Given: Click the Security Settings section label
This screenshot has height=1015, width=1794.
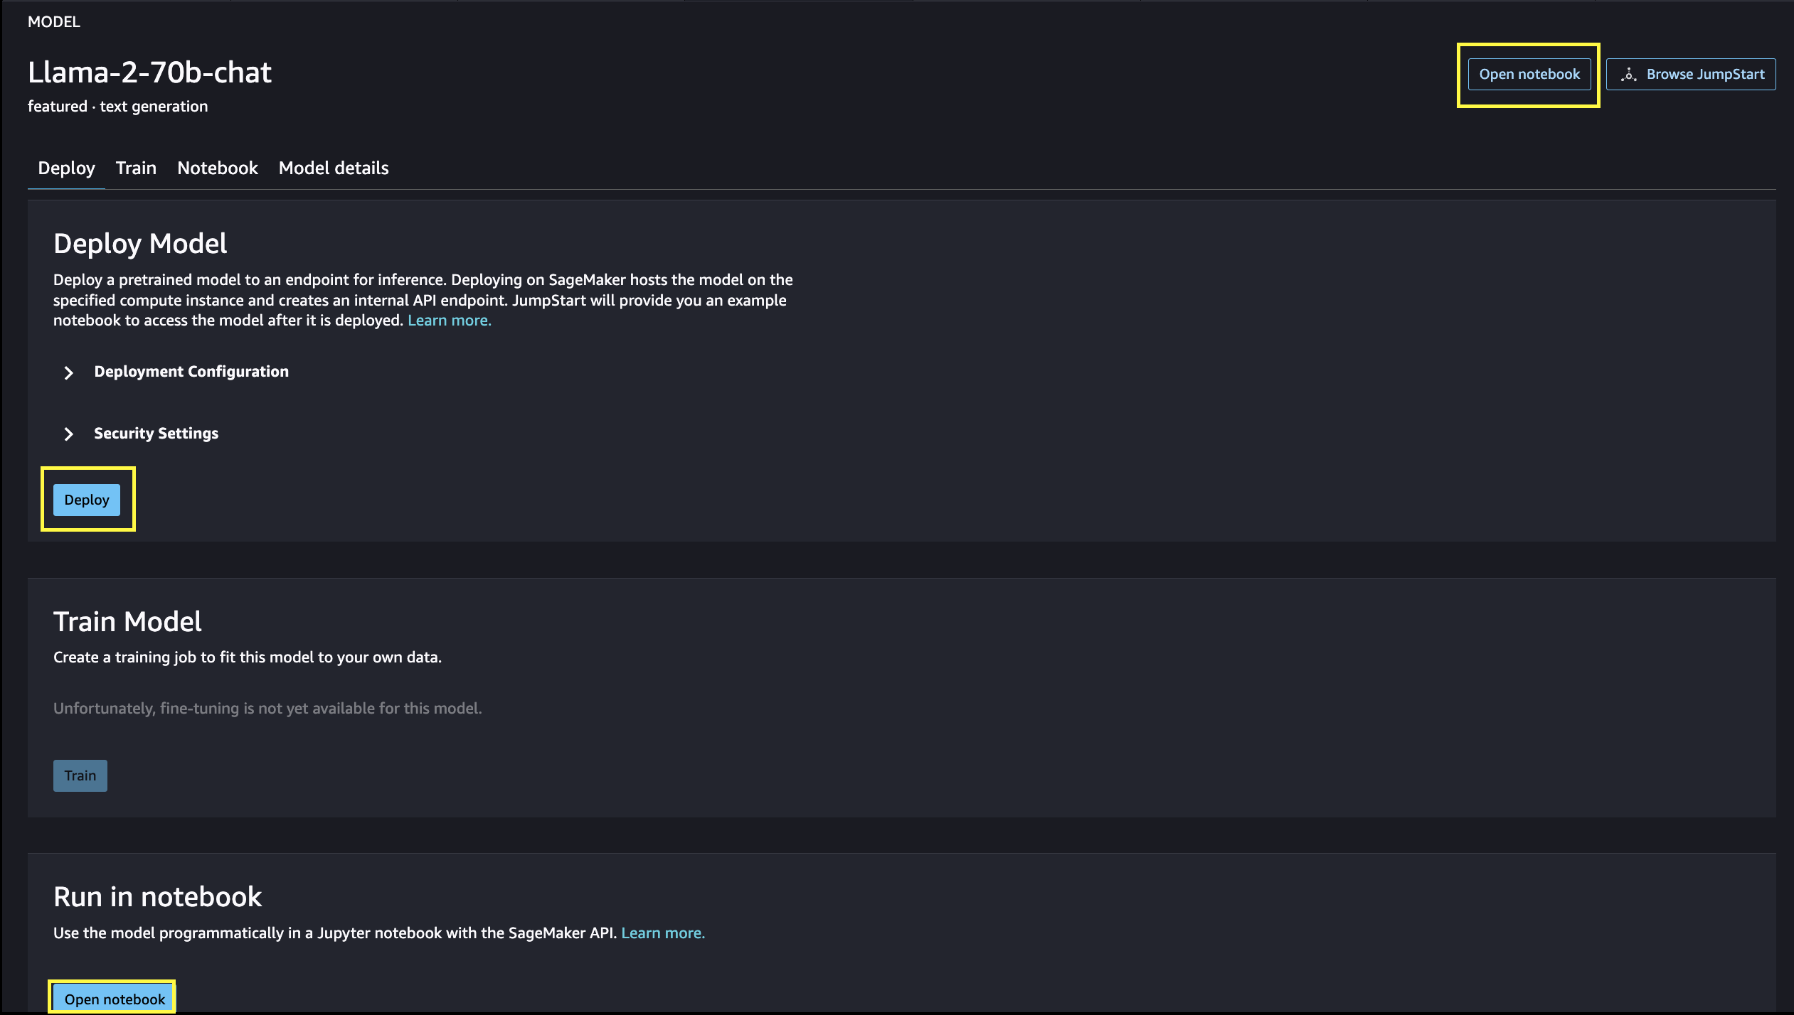Looking at the screenshot, I should pos(156,434).
